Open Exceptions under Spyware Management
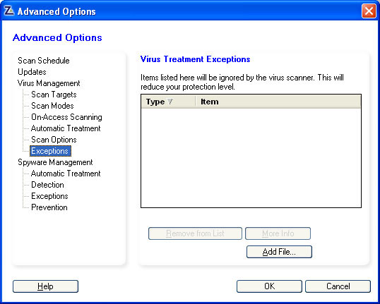 49,196
